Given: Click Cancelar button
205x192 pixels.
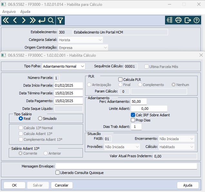Looking at the screenshot, I should pos(62,185).
